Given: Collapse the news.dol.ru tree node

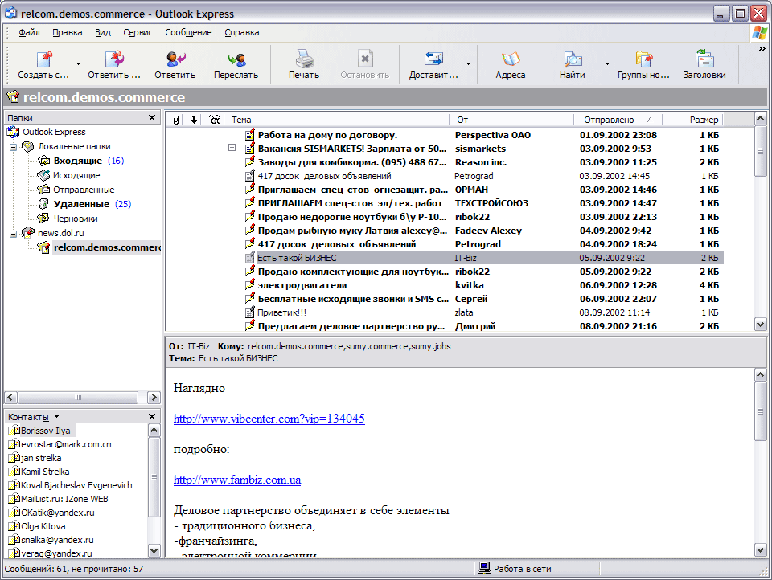Looking at the screenshot, I should pyautogui.click(x=14, y=233).
